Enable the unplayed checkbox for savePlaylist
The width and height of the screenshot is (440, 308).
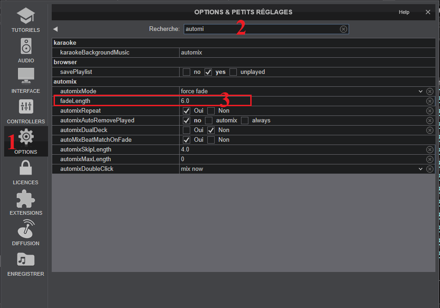(x=233, y=72)
